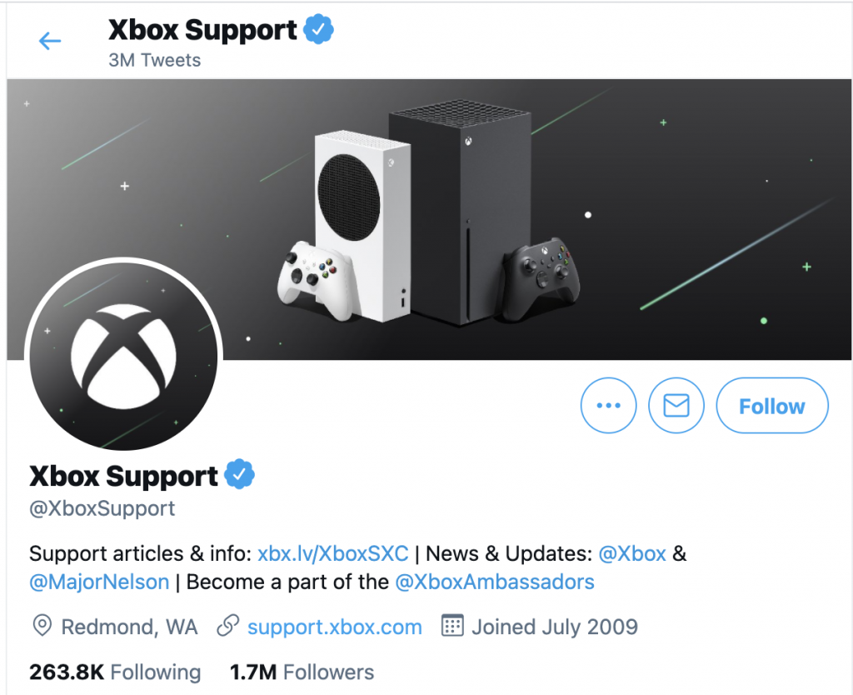853x695 pixels.
Task: Click the location pin icon
Action: click(41, 627)
